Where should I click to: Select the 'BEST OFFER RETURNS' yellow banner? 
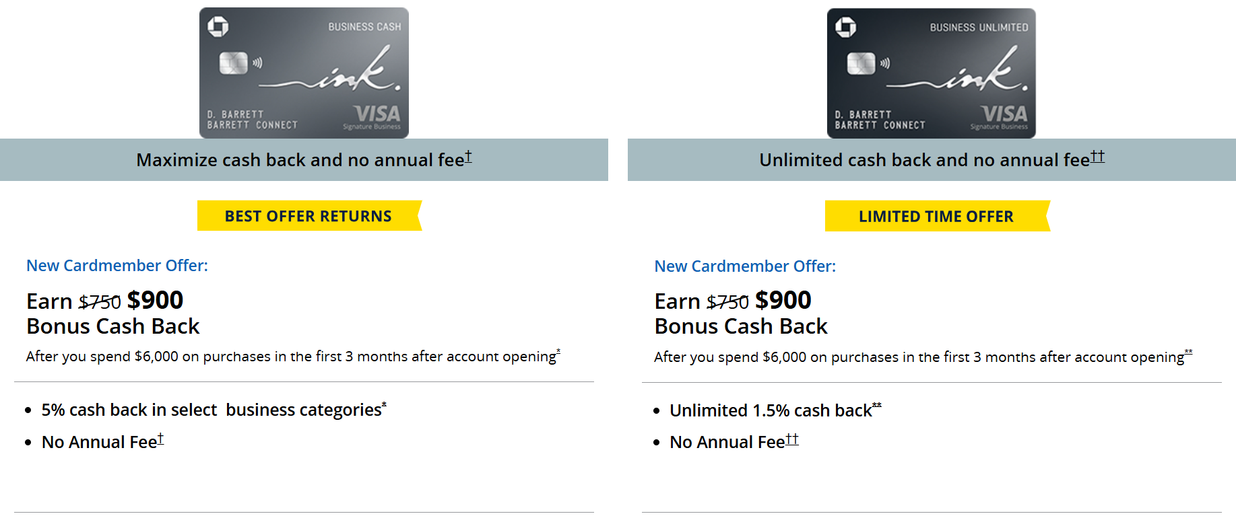pyautogui.click(x=308, y=216)
